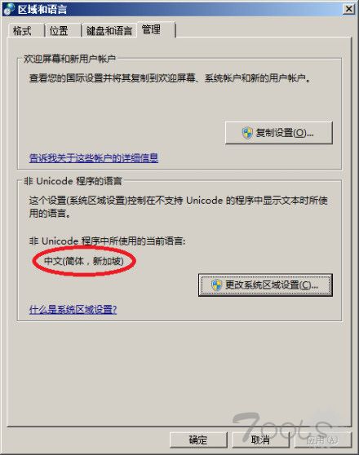Close the 区域和语言 dialog window
359x455 pixels.
coord(348,9)
